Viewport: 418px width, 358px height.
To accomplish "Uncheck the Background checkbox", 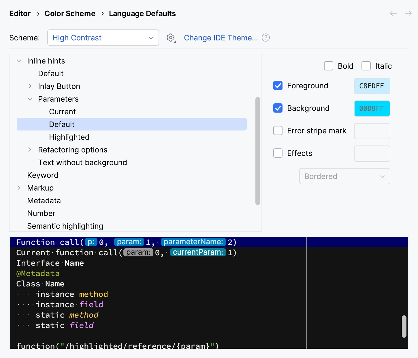I will point(278,108).
